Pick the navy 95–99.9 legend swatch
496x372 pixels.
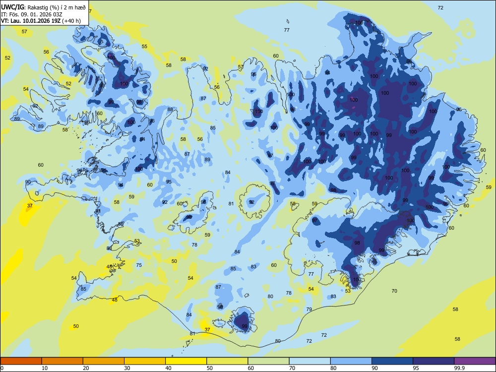[x=434, y=361]
